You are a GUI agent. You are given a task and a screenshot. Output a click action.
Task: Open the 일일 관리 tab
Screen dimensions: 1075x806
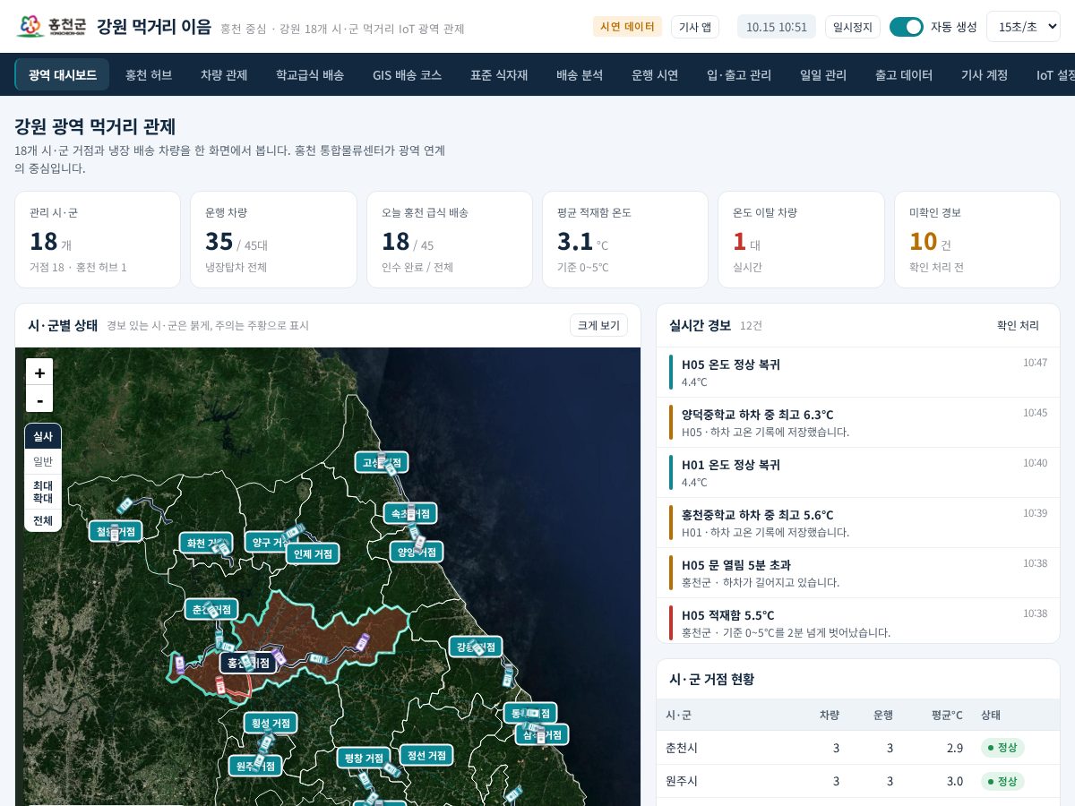pos(823,75)
